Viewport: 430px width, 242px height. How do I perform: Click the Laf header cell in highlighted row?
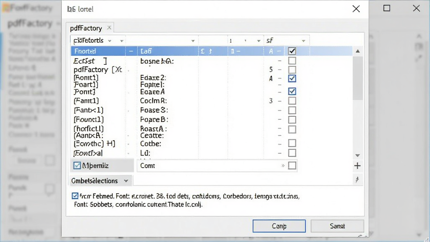(146, 51)
